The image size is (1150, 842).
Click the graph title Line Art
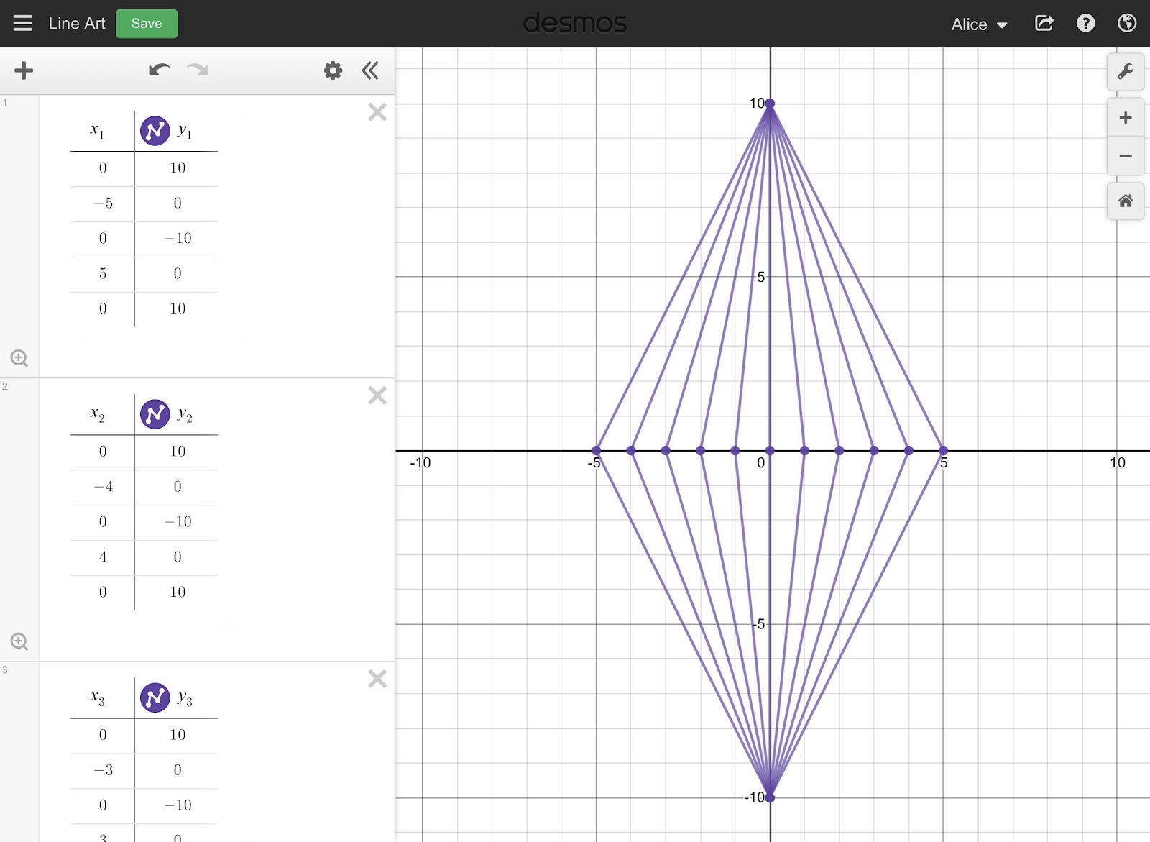coord(77,24)
